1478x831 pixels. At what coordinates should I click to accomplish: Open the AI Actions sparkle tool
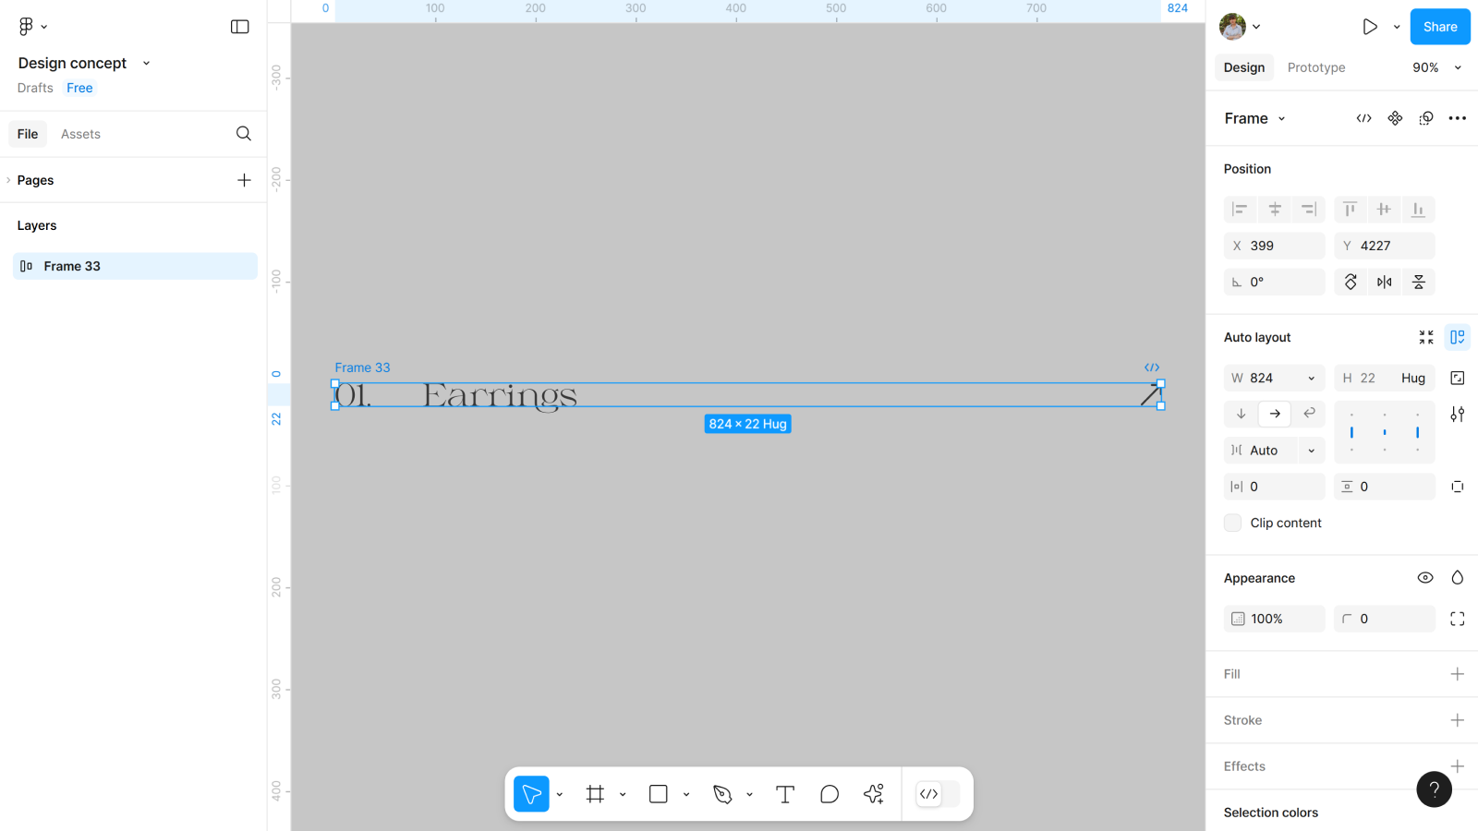point(873,794)
